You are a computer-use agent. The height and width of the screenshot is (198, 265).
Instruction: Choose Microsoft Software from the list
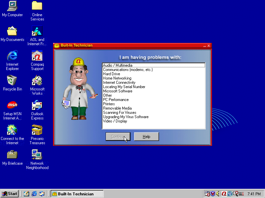click(x=154, y=91)
